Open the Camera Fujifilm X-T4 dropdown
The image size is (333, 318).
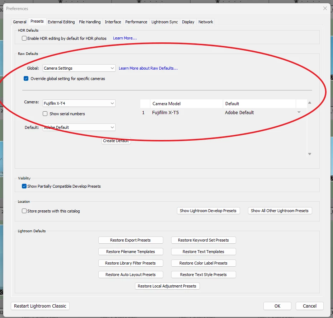79,103
